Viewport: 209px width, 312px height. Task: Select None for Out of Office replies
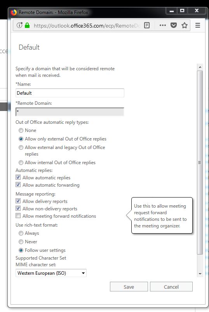click(21, 130)
